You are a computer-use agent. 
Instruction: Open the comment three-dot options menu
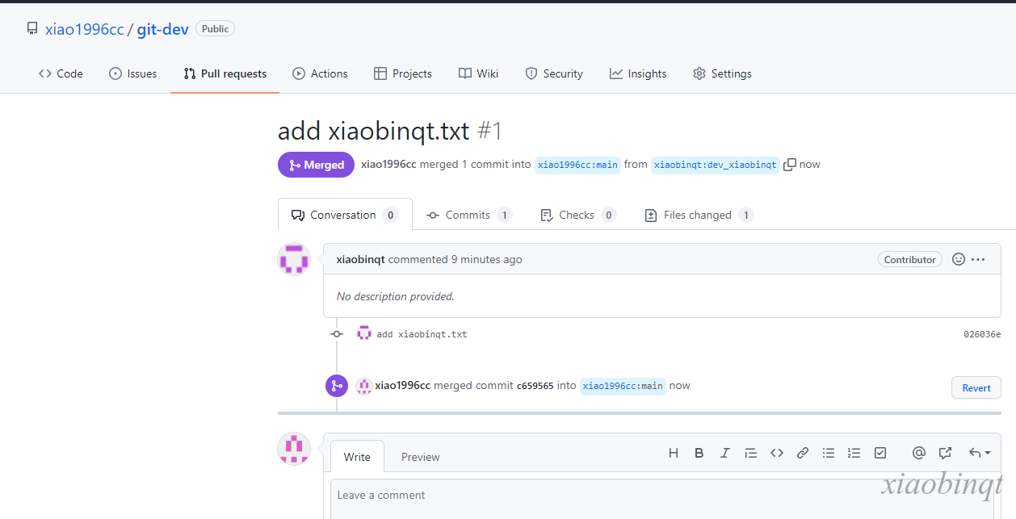979,260
